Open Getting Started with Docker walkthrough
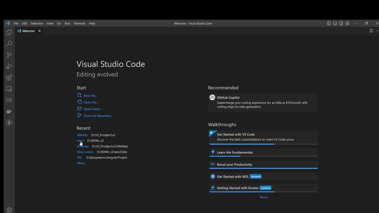The image size is (379, 213). coord(264,188)
